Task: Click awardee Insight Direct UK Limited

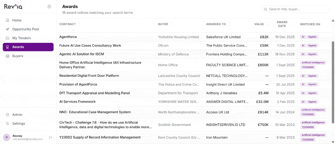Action: tap(225, 84)
